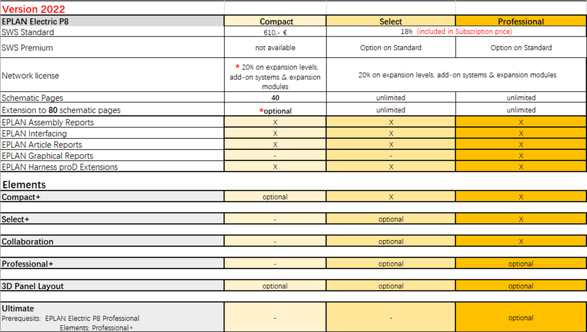Click the "not available" cell
Screen dimensions: 587x332
[x=275, y=48]
